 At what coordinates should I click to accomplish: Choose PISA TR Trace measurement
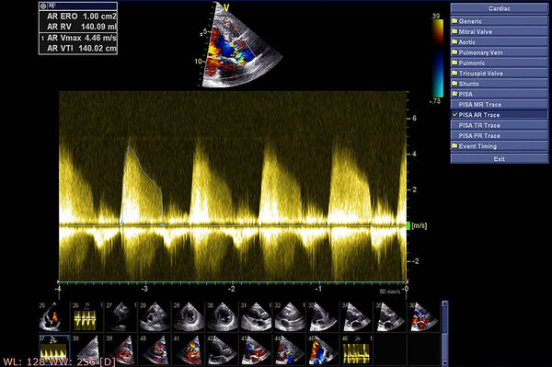coord(499,125)
